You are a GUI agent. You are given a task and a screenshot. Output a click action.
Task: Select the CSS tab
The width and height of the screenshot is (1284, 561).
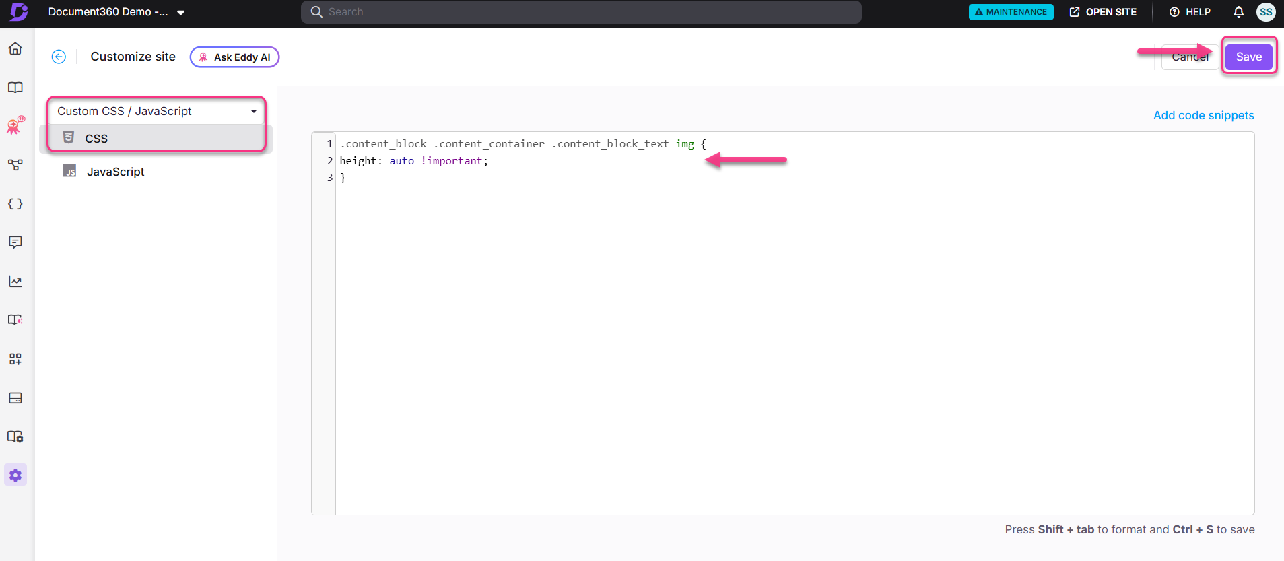[96, 139]
